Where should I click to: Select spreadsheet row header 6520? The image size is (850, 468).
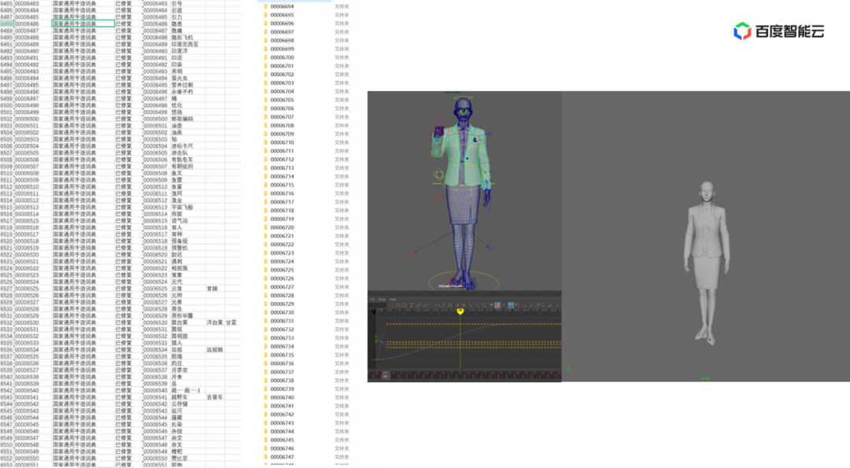click(6, 241)
